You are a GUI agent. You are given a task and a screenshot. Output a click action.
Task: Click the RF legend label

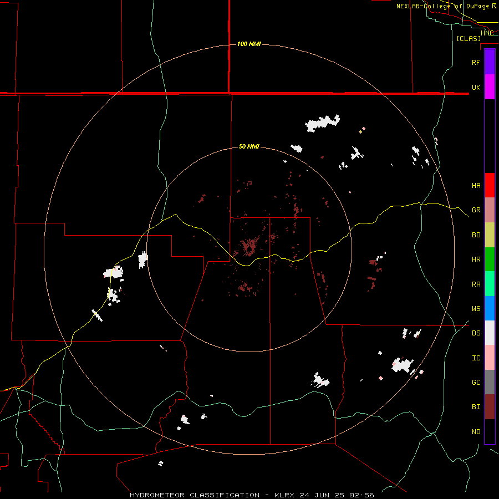point(476,62)
